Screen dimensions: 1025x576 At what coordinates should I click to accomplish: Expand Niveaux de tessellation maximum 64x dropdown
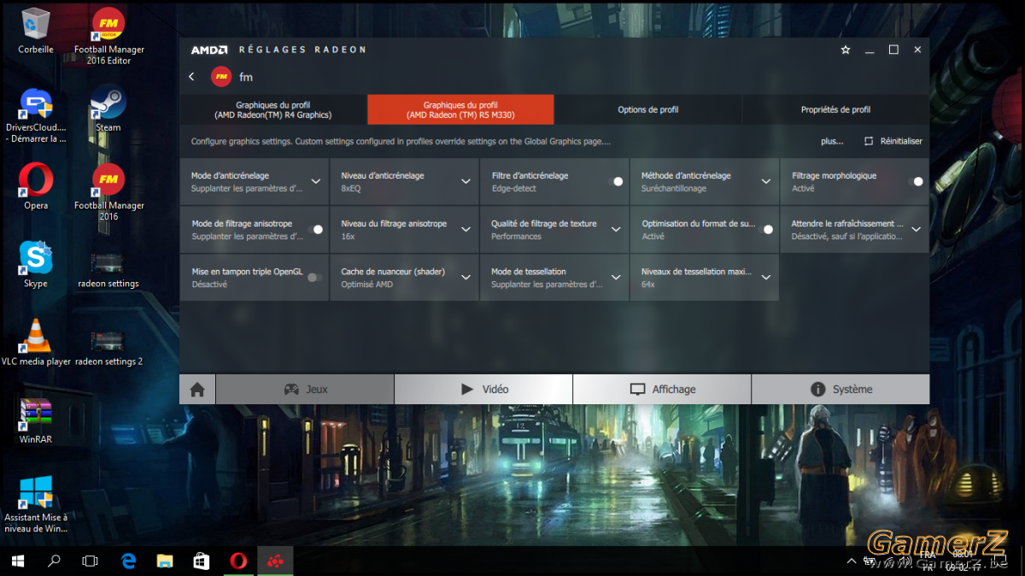coord(766,277)
